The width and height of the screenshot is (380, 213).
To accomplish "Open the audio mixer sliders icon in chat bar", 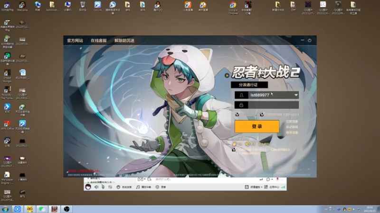I will 110,187.
